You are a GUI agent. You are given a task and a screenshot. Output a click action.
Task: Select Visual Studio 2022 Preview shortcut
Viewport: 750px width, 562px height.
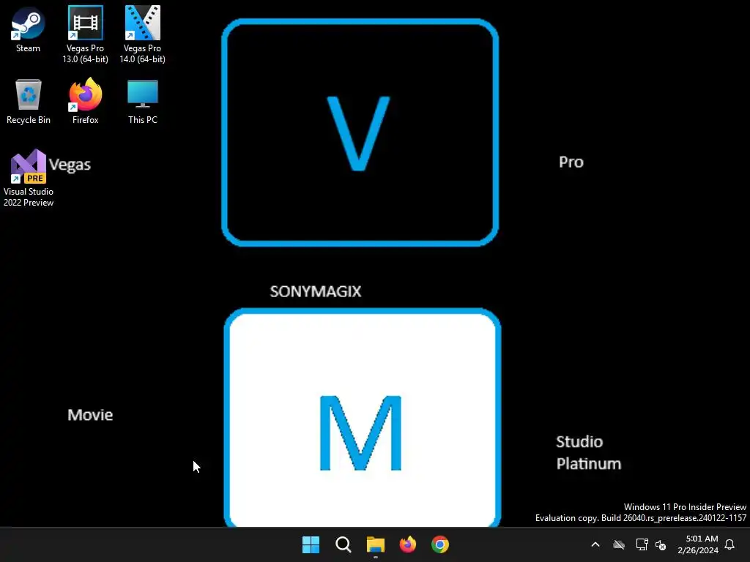tap(29, 178)
